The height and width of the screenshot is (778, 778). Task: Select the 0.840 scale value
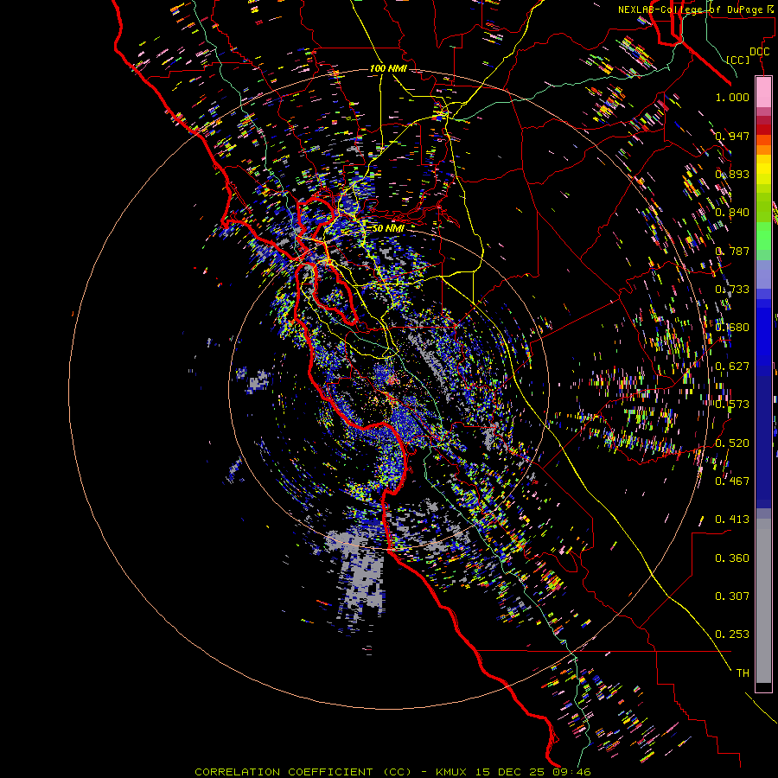(x=732, y=213)
